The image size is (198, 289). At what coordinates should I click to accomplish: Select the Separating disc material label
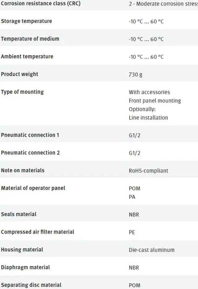(x=31, y=285)
